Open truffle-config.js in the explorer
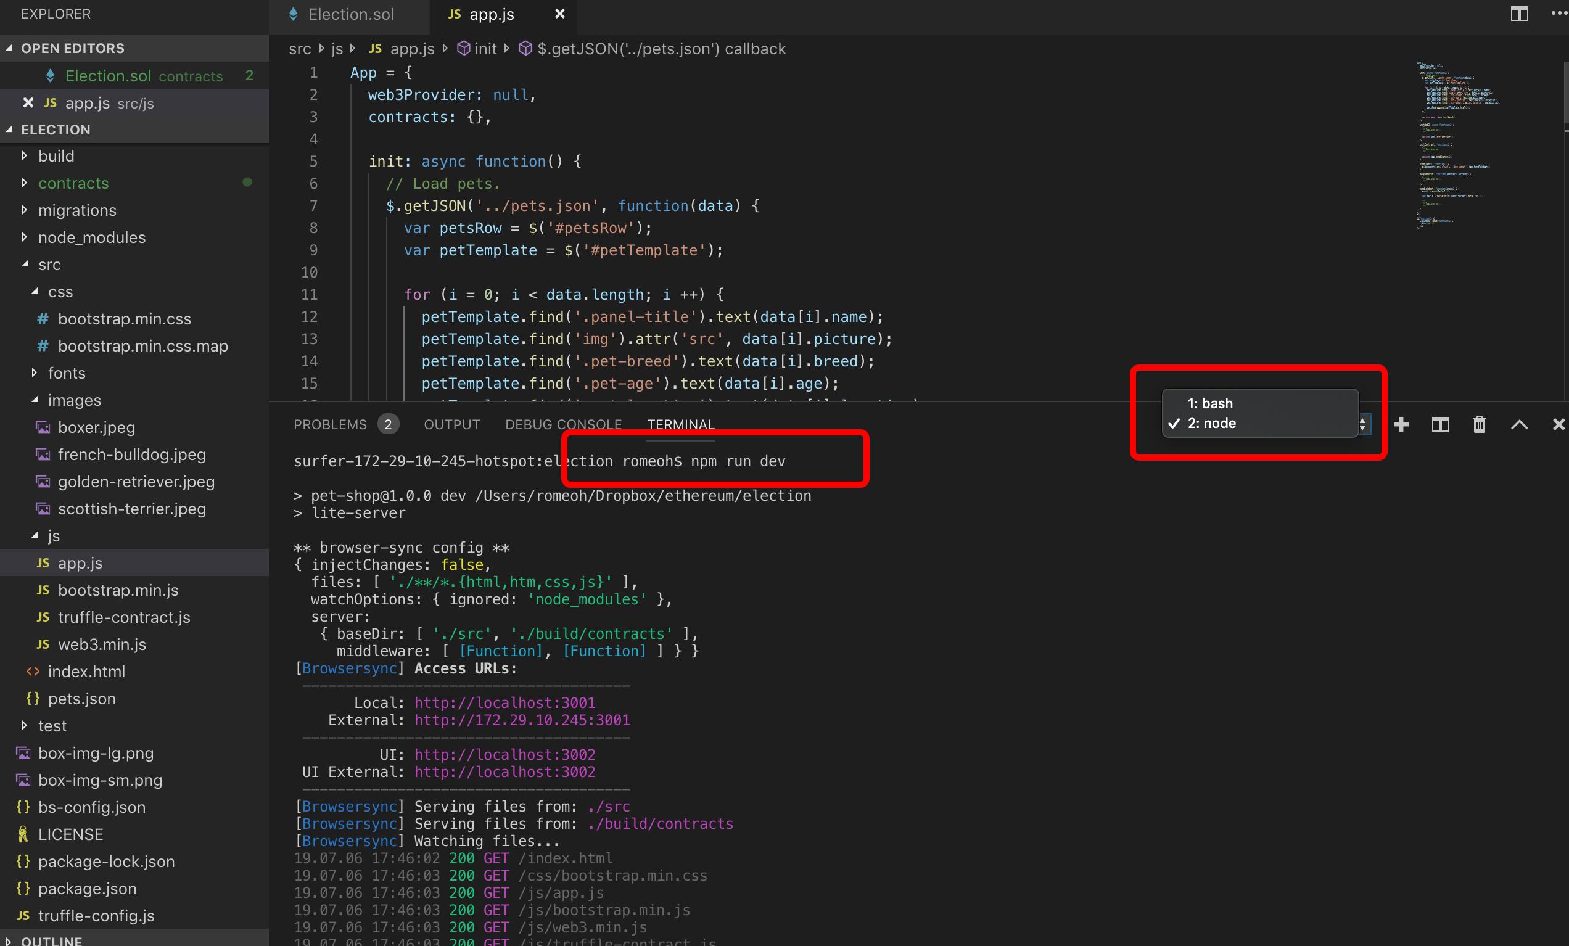Viewport: 1569px width, 946px height. [x=96, y=915]
